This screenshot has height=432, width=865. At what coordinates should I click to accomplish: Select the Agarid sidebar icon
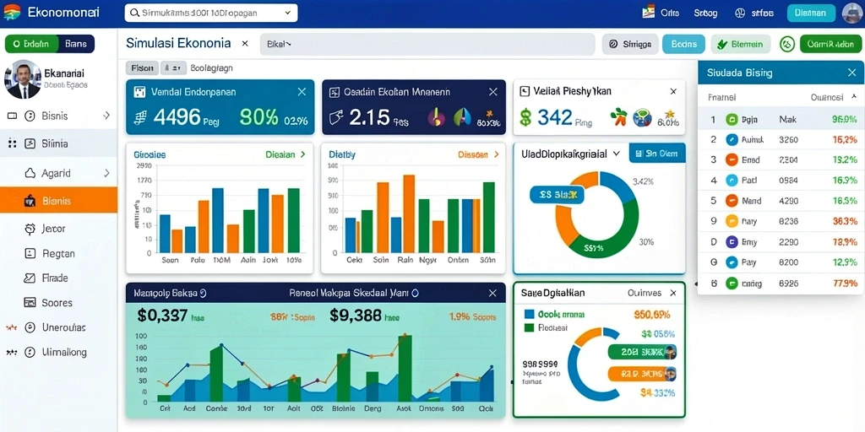pos(30,173)
